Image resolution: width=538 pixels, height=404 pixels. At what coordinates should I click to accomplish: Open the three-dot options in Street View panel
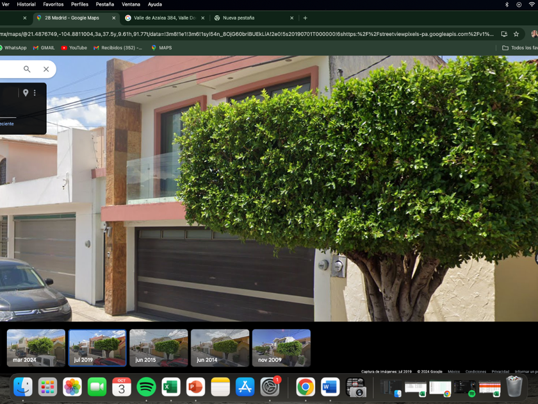coord(35,93)
